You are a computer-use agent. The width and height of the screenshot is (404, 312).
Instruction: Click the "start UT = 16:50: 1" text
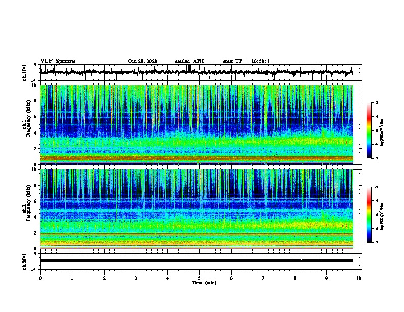click(x=246, y=61)
